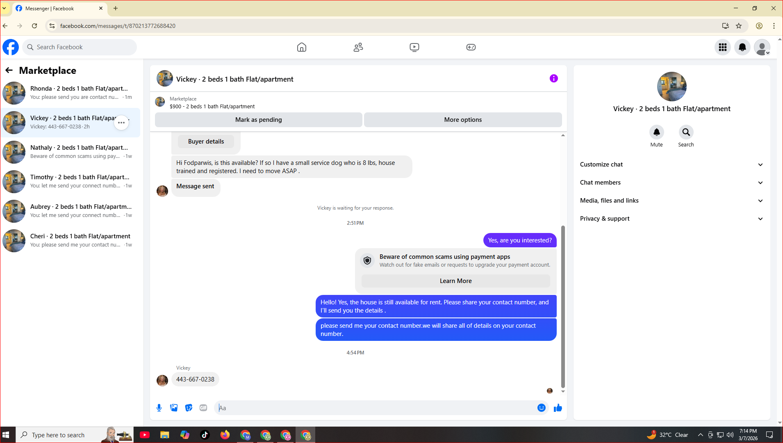This screenshot has height=443, width=783.
Task: Record a voice clip
Action: coord(159,408)
